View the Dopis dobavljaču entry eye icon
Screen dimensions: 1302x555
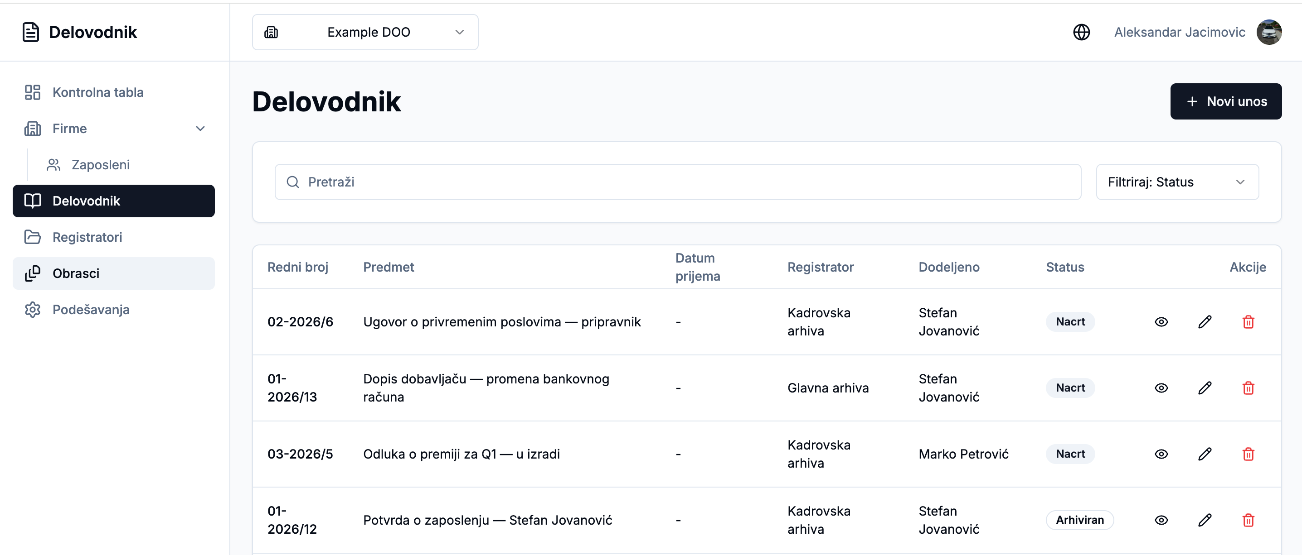tap(1161, 388)
